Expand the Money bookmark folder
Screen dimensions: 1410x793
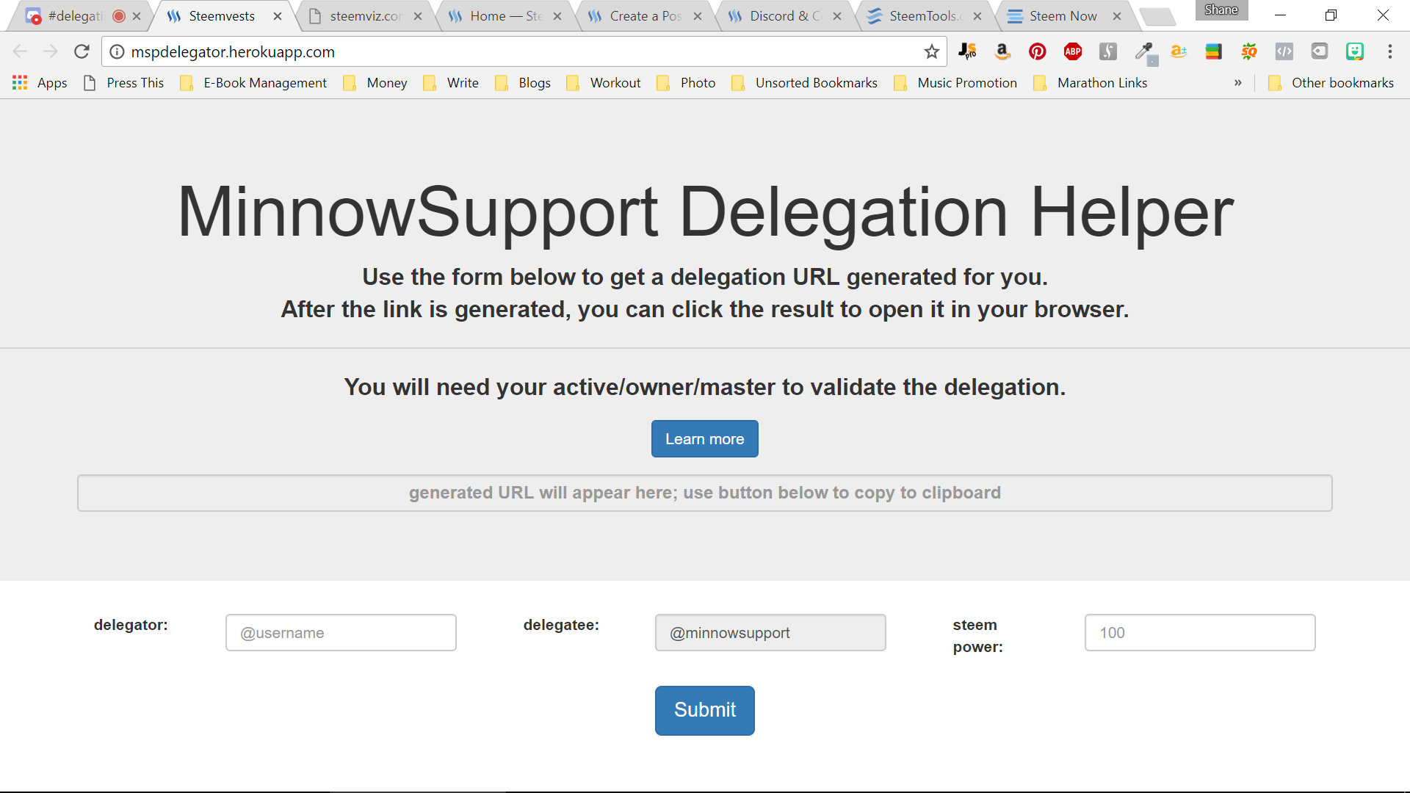click(375, 83)
